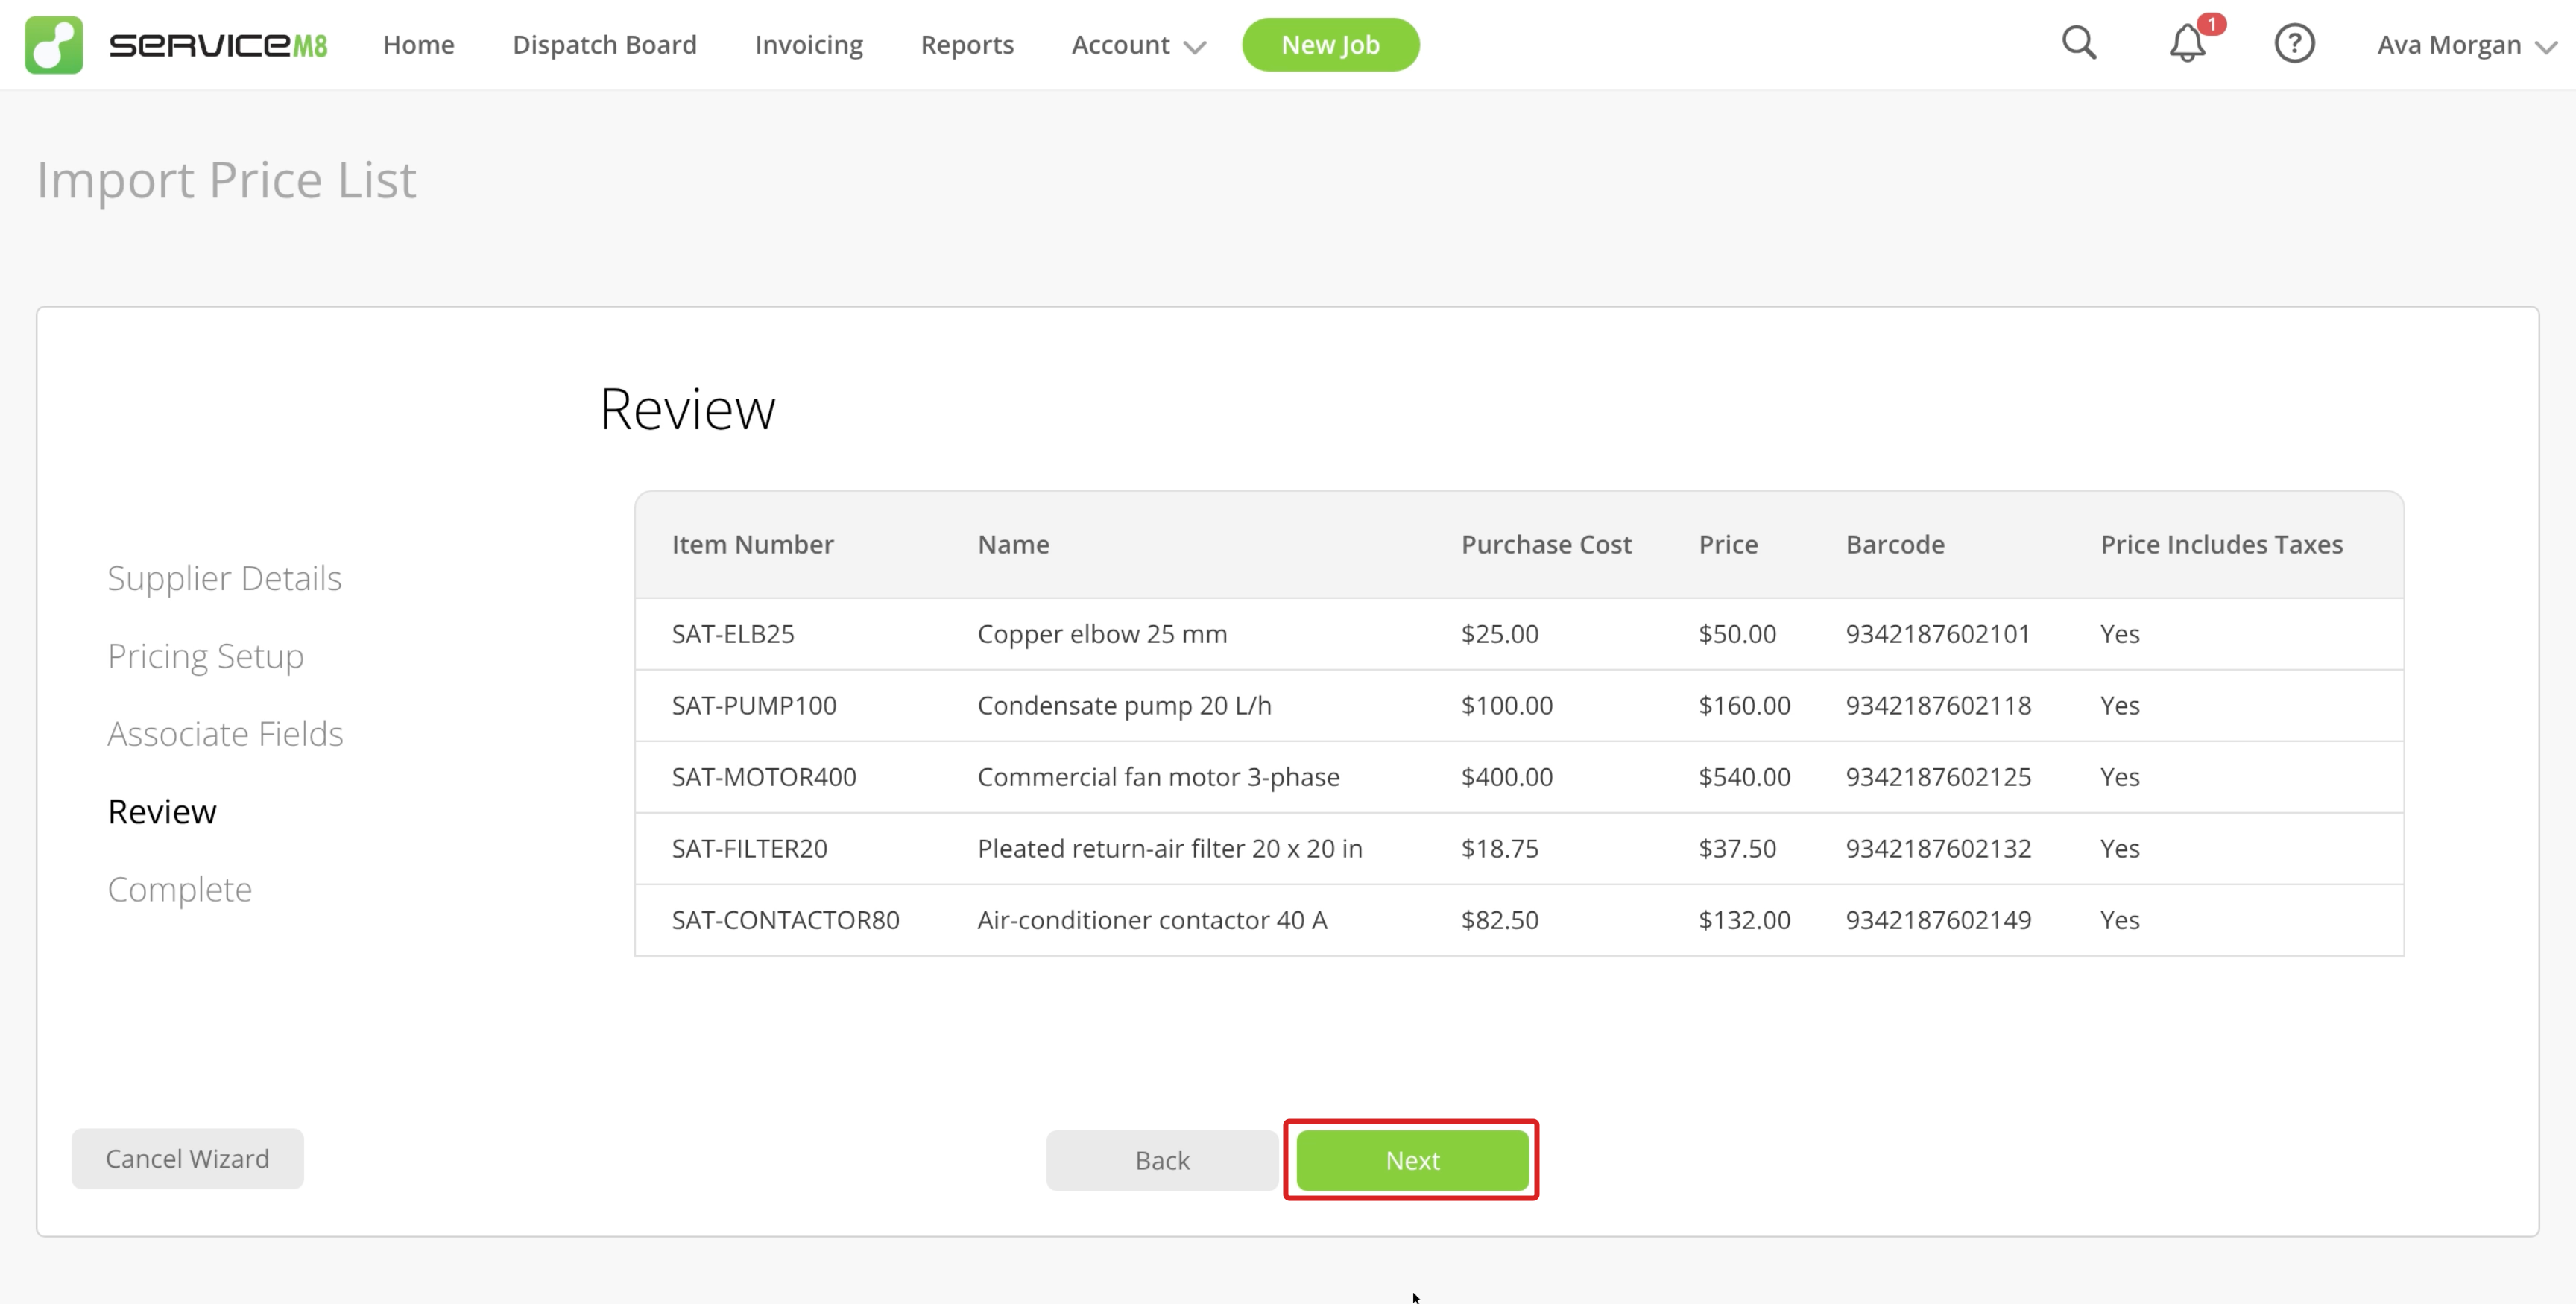Click the ServiceM8 logo icon
The image size is (2576, 1304).
click(x=54, y=45)
